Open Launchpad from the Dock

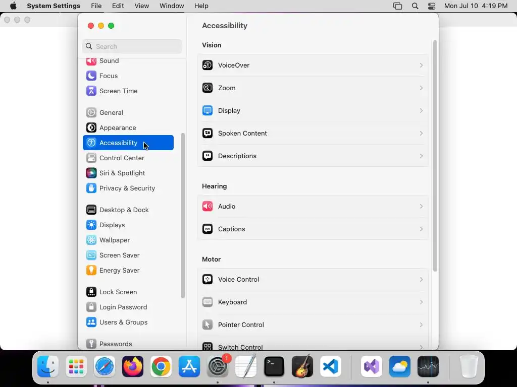76,366
